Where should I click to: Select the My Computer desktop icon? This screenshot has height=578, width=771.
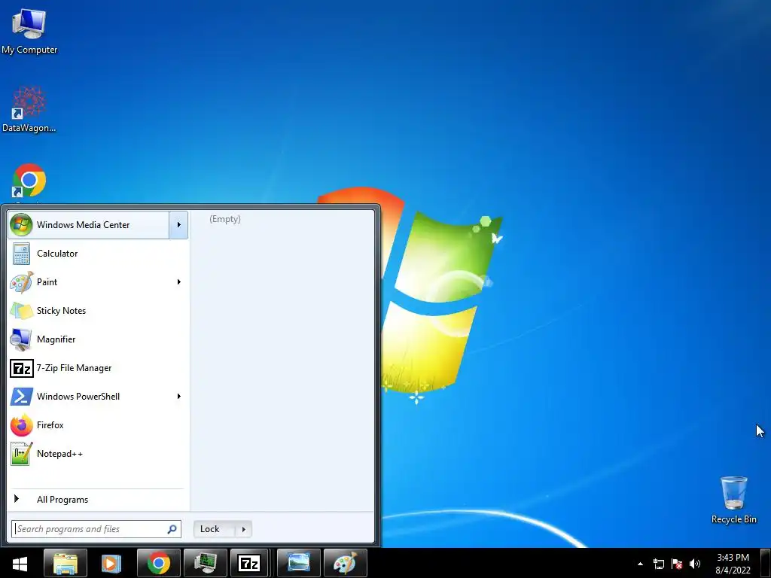(x=29, y=32)
